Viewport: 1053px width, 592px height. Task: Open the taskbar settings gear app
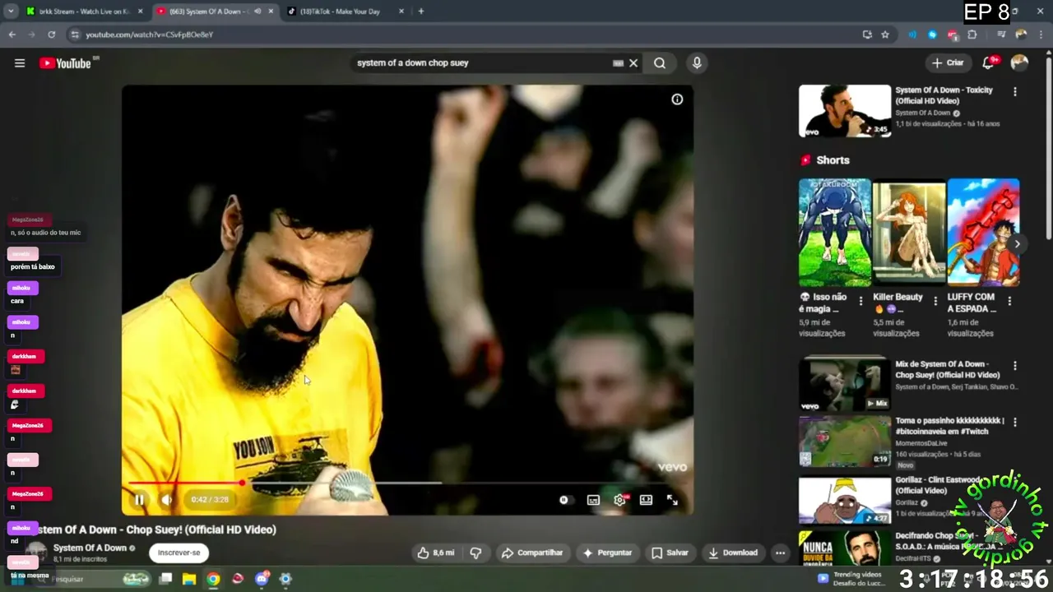coord(285,579)
